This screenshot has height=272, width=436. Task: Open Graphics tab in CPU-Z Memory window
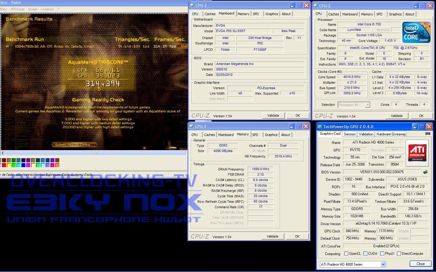(271, 135)
